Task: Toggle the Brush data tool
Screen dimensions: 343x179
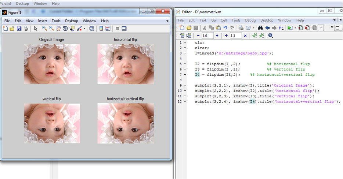Action: click(79, 29)
